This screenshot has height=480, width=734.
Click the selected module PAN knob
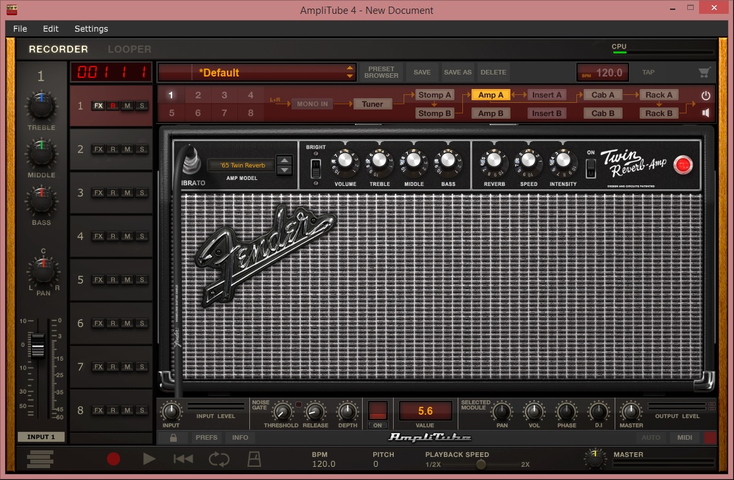point(502,411)
